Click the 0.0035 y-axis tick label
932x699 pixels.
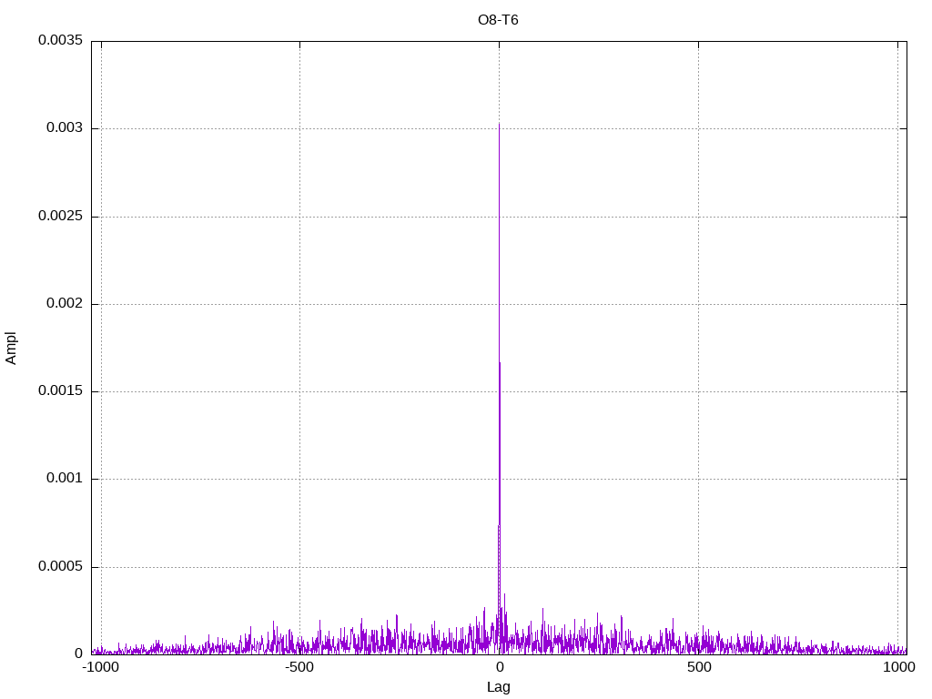(x=61, y=40)
